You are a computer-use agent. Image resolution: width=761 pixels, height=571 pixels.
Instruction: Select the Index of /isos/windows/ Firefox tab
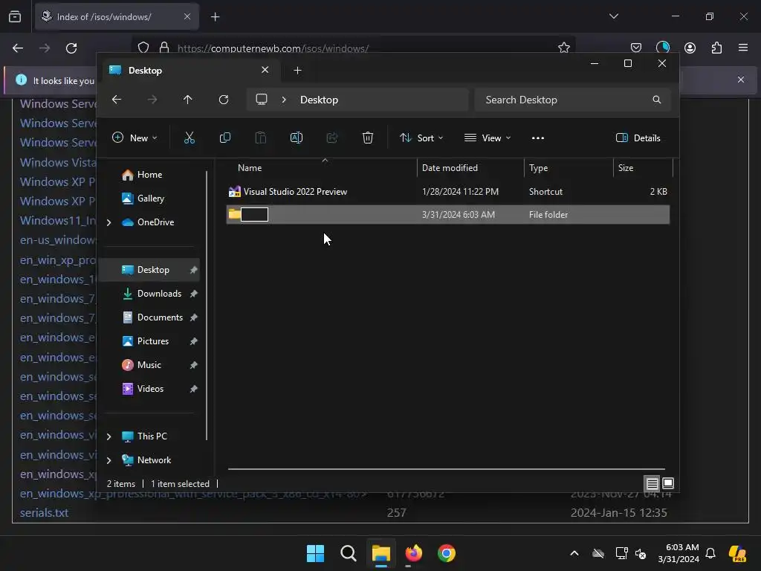117,17
